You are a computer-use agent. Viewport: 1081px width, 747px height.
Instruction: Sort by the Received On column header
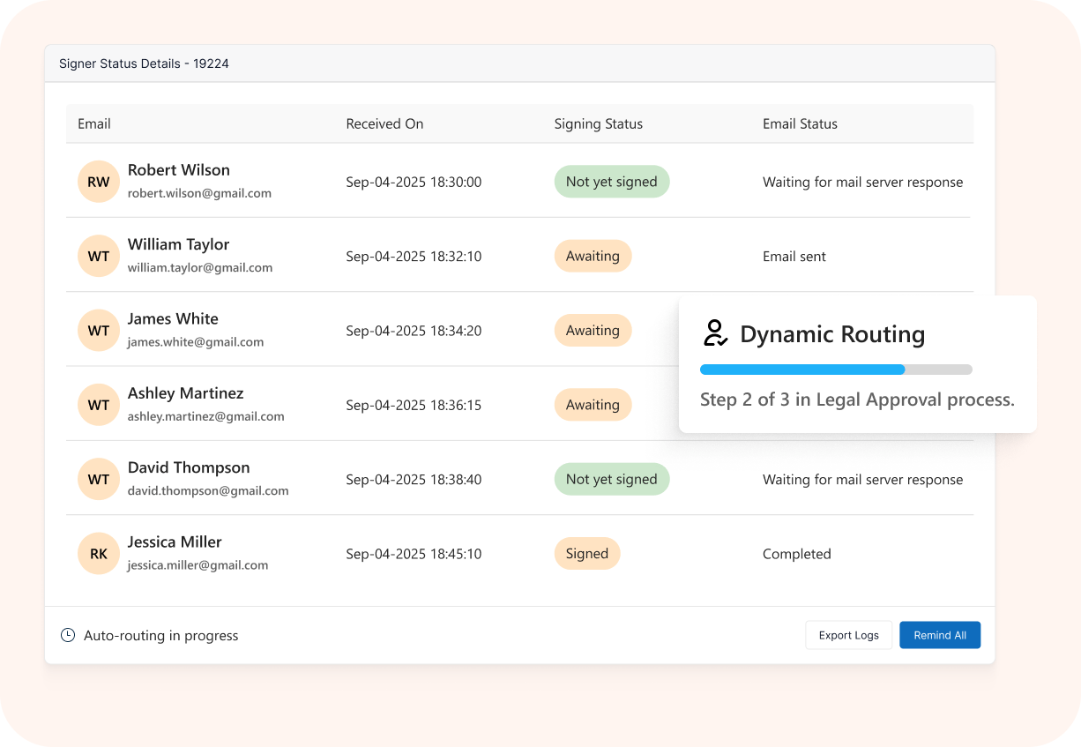[x=384, y=124]
